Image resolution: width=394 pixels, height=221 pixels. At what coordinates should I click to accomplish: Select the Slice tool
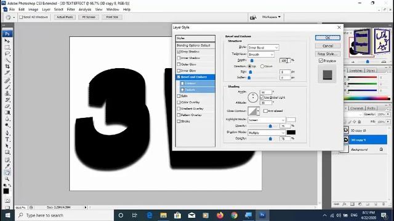tap(7, 72)
